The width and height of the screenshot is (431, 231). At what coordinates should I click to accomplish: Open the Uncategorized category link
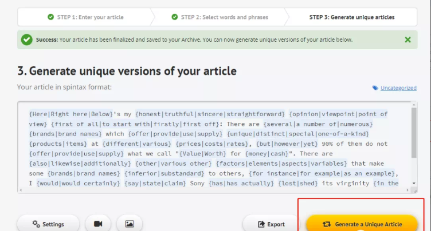tap(398, 88)
